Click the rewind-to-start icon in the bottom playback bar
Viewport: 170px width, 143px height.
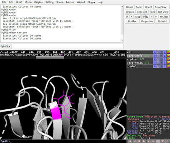130,141
